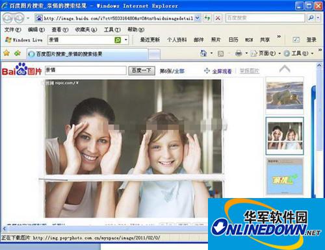Go forward with the browser Forward arrow

click(19, 18)
